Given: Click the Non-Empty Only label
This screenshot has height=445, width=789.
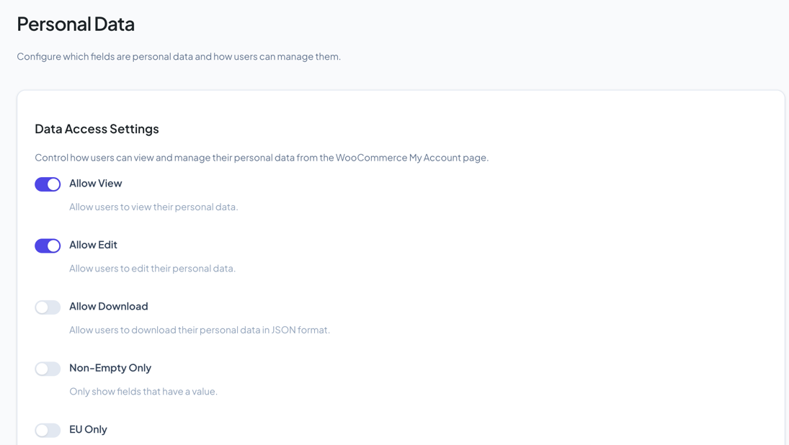Looking at the screenshot, I should 110,367.
